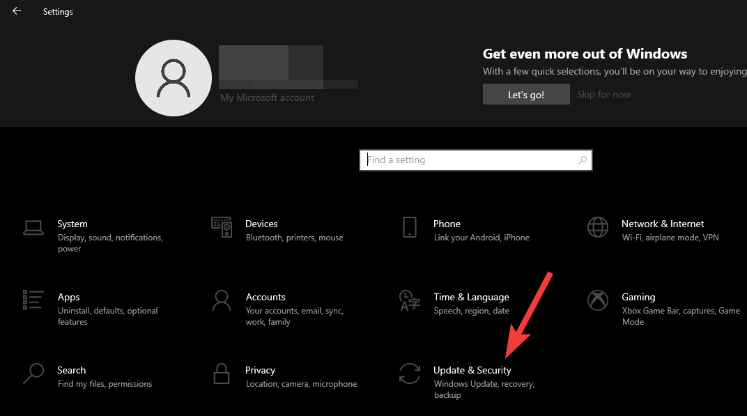Open Gaming settings via Xbox icon
The image size is (747, 416).
tap(598, 300)
